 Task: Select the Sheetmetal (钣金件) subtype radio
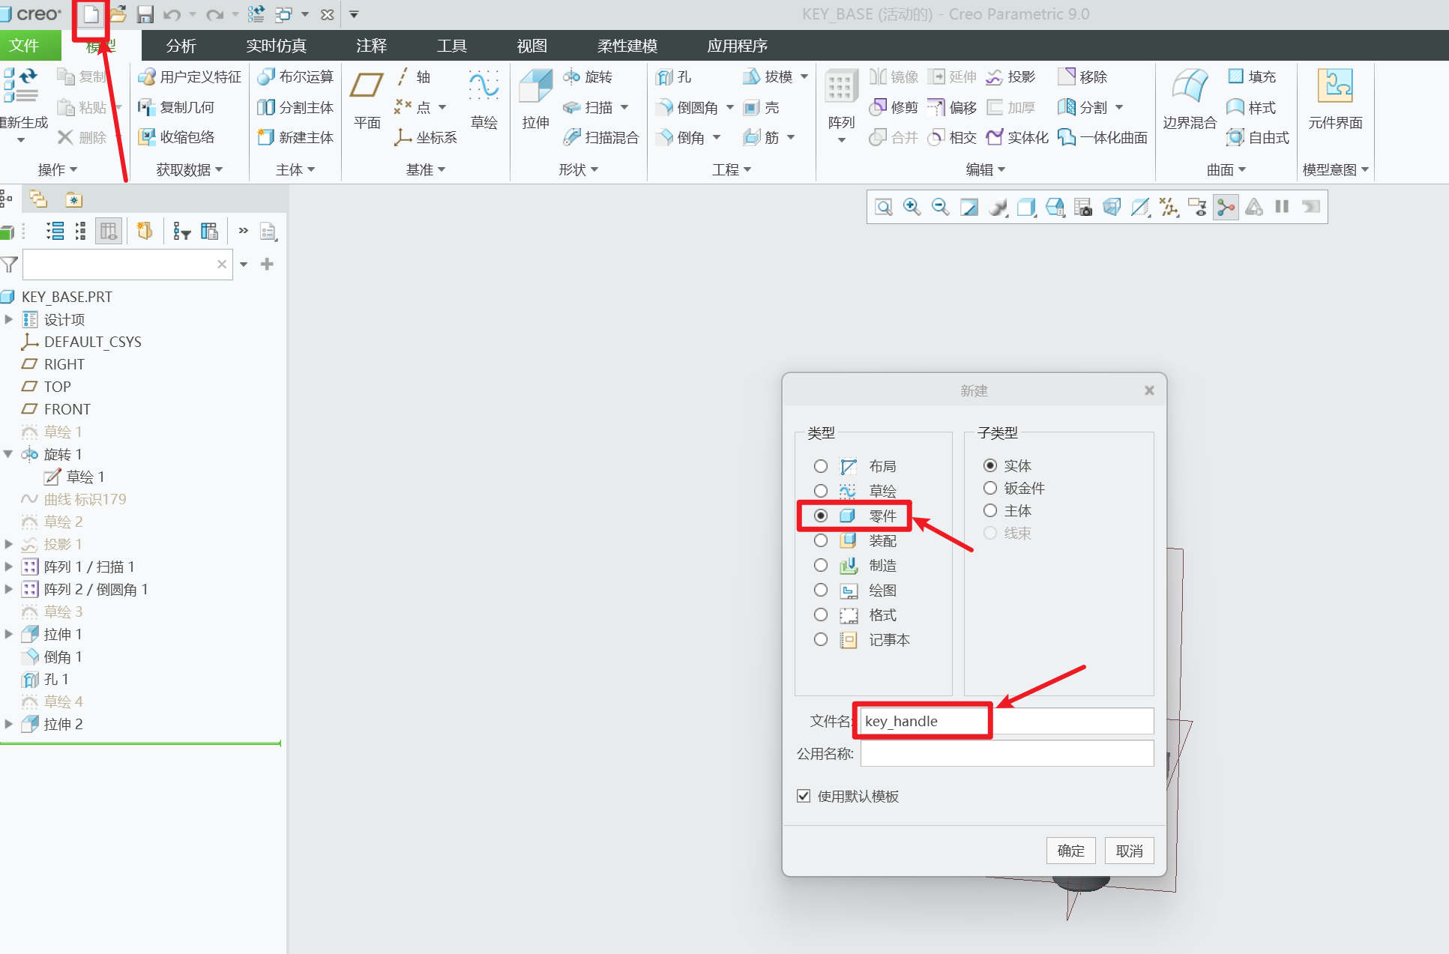point(990,488)
